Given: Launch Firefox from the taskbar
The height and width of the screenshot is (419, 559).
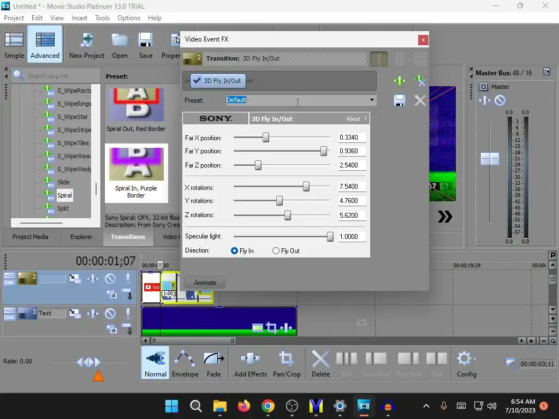Looking at the screenshot, I should pyautogui.click(x=244, y=406).
